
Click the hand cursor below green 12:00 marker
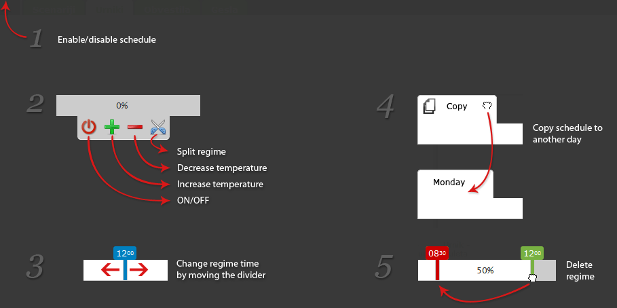tap(532, 278)
